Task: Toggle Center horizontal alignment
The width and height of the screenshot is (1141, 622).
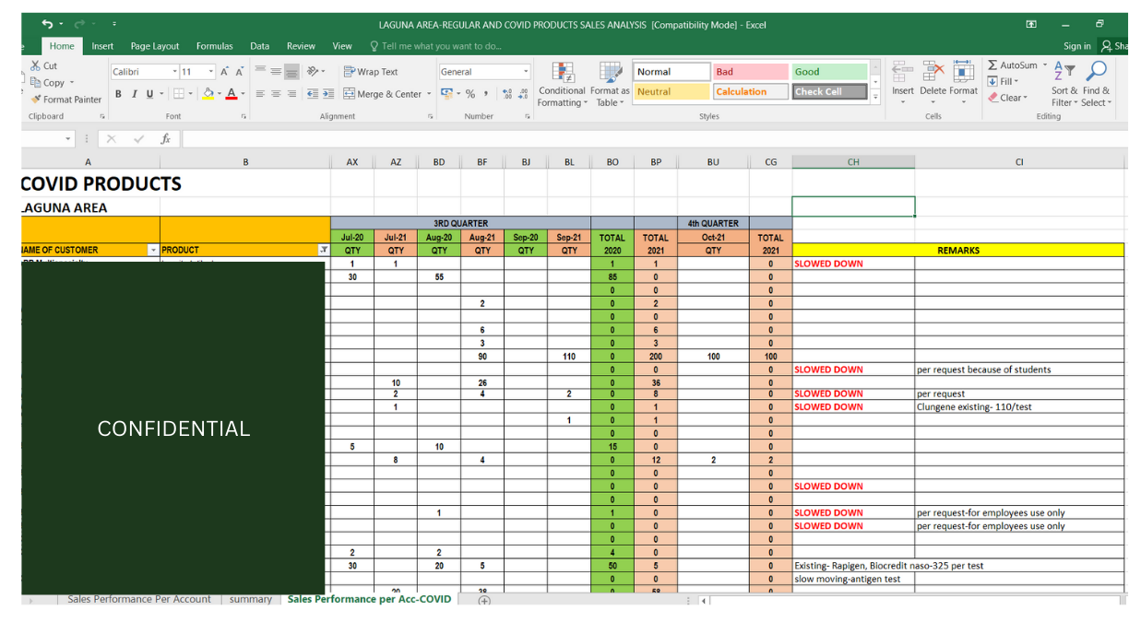Action: [276, 94]
